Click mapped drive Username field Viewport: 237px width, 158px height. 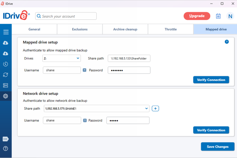tap(62, 70)
